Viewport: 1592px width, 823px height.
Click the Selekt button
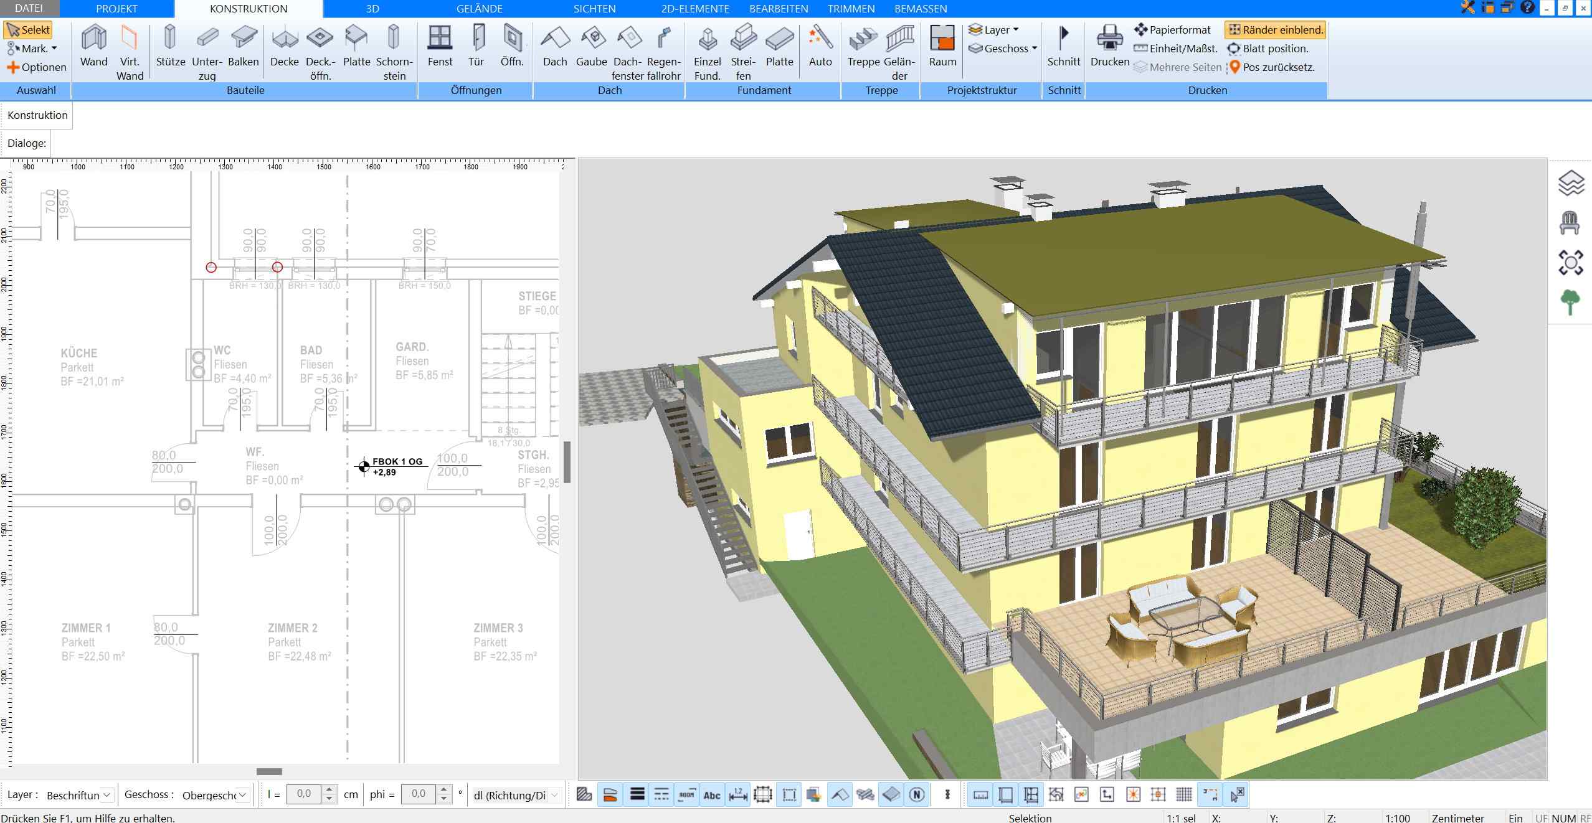point(29,30)
